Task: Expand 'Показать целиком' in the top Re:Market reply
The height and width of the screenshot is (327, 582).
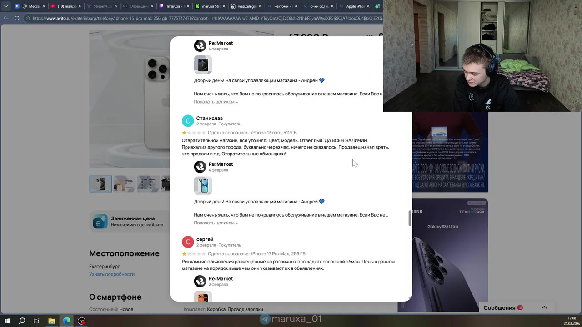Action: pyautogui.click(x=216, y=102)
